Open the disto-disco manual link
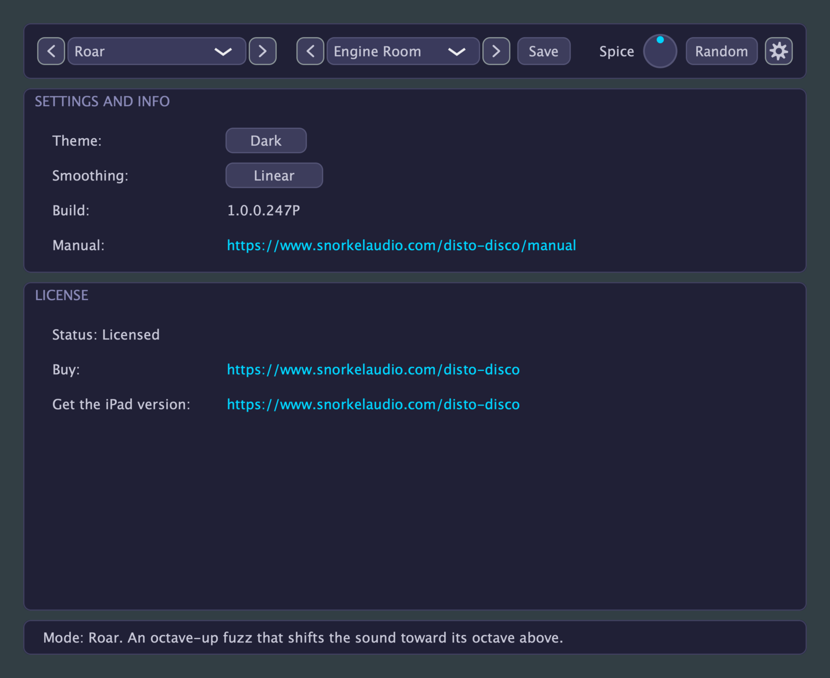The height and width of the screenshot is (678, 830). tap(402, 246)
